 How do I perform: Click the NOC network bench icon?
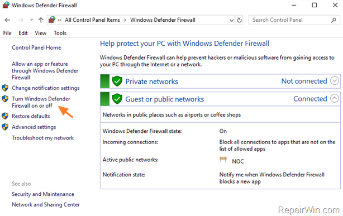[223, 160]
